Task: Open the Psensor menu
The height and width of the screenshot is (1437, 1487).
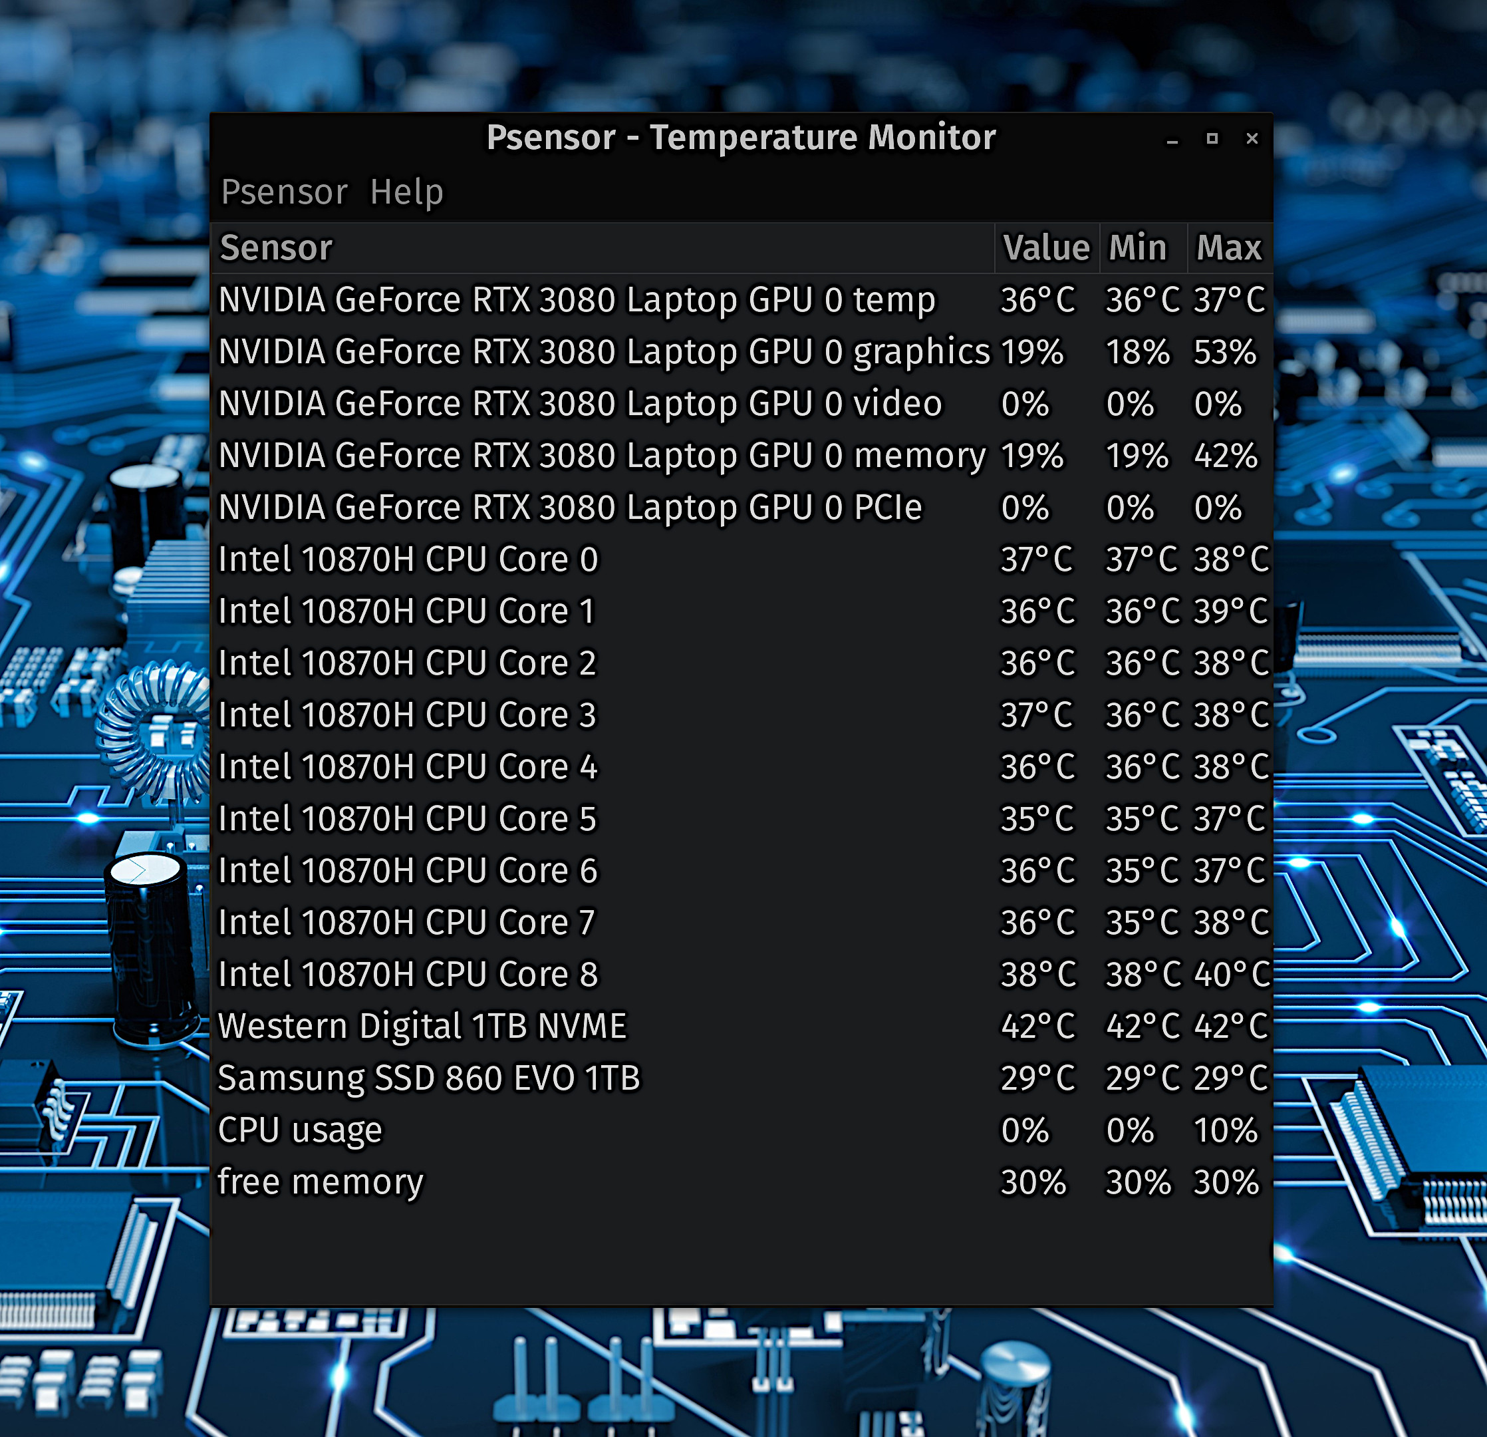Action: (284, 192)
